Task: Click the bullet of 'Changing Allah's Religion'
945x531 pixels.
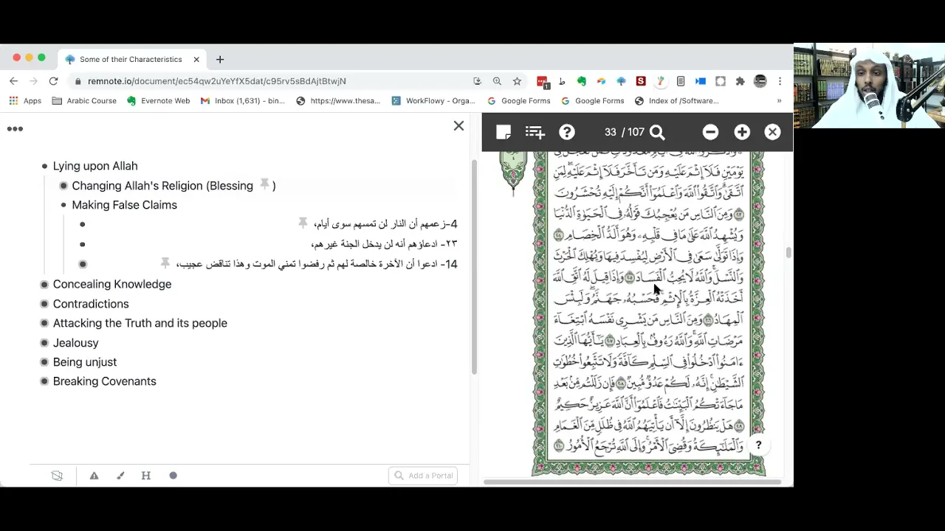Action: 63,186
